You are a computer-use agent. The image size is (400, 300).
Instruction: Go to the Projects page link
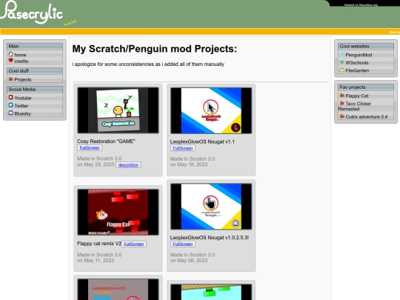(x=23, y=79)
